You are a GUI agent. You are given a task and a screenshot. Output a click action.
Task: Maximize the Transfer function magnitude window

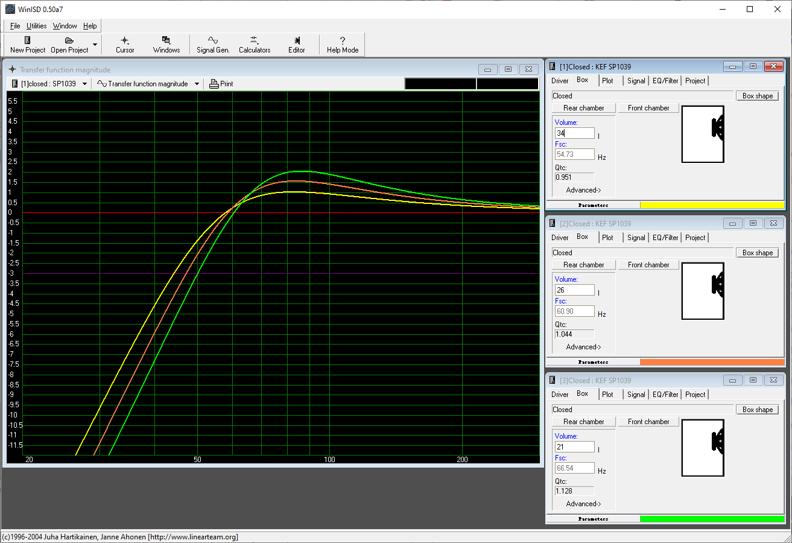click(x=508, y=69)
